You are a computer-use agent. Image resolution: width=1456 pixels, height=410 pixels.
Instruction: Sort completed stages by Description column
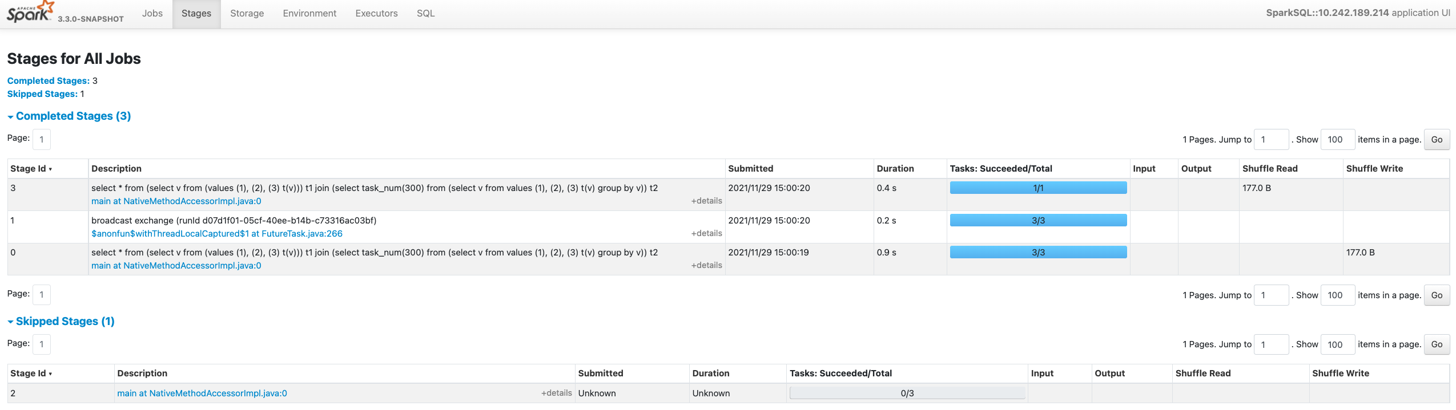pyautogui.click(x=116, y=169)
